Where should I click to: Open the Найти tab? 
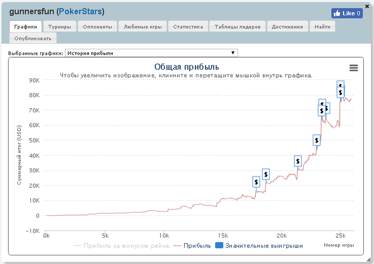click(323, 27)
